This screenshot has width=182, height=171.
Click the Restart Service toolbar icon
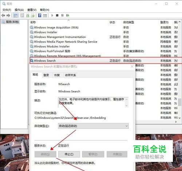68,15
